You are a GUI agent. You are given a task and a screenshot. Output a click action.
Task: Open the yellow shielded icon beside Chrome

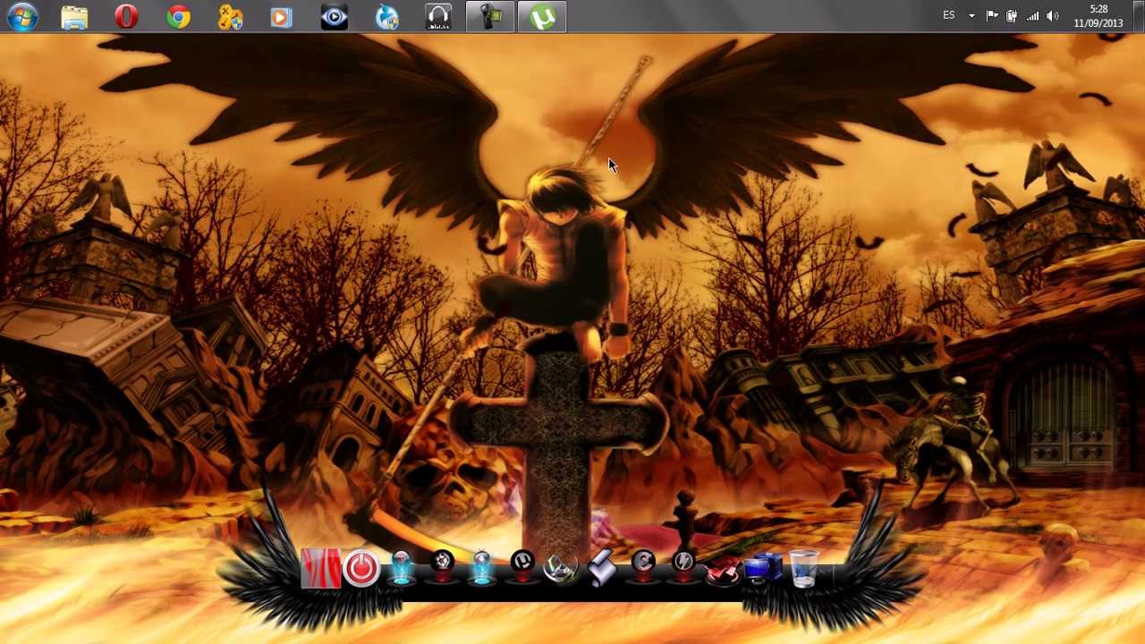pyautogui.click(x=231, y=16)
